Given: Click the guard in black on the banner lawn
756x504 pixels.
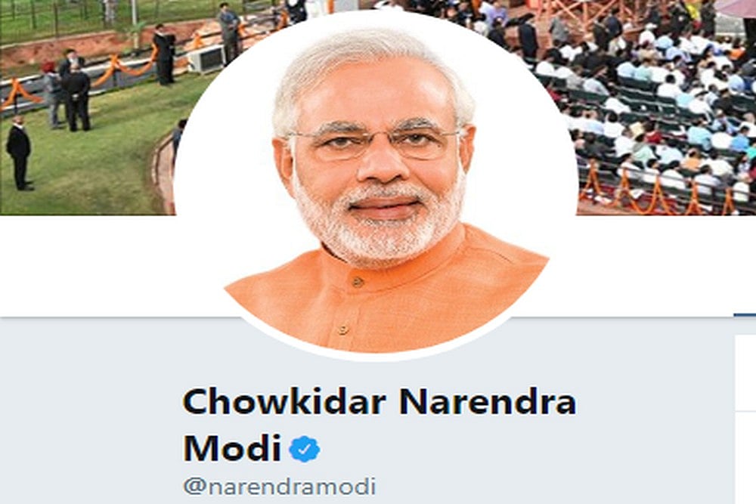Looking at the screenshot, I should click(19, 153).
